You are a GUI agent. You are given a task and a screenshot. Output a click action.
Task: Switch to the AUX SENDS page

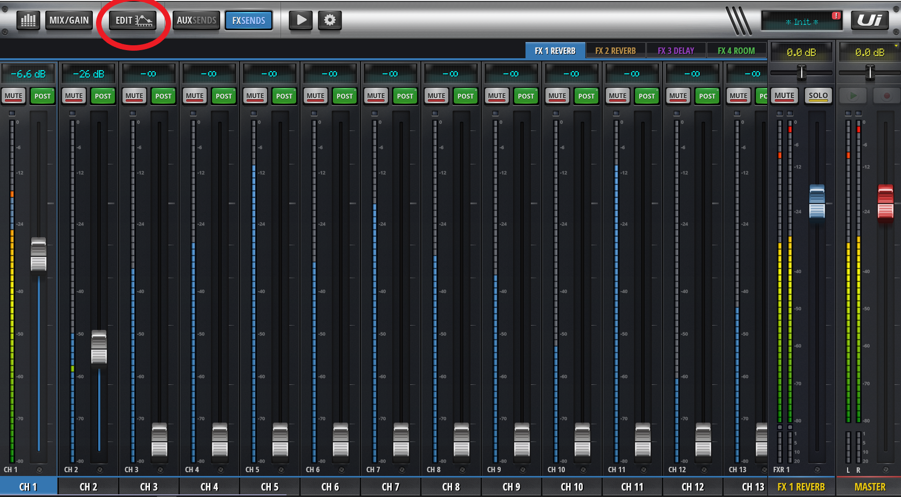(196, 20)
